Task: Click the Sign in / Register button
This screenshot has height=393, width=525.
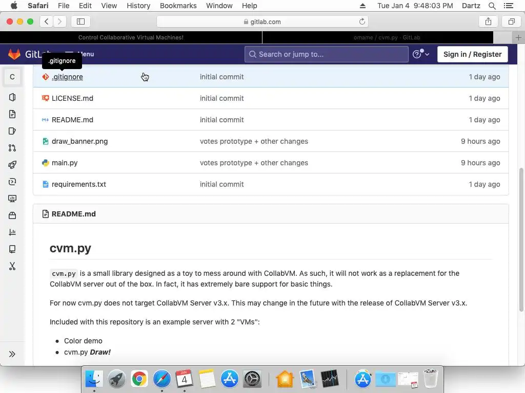Action: click(472, 54)
